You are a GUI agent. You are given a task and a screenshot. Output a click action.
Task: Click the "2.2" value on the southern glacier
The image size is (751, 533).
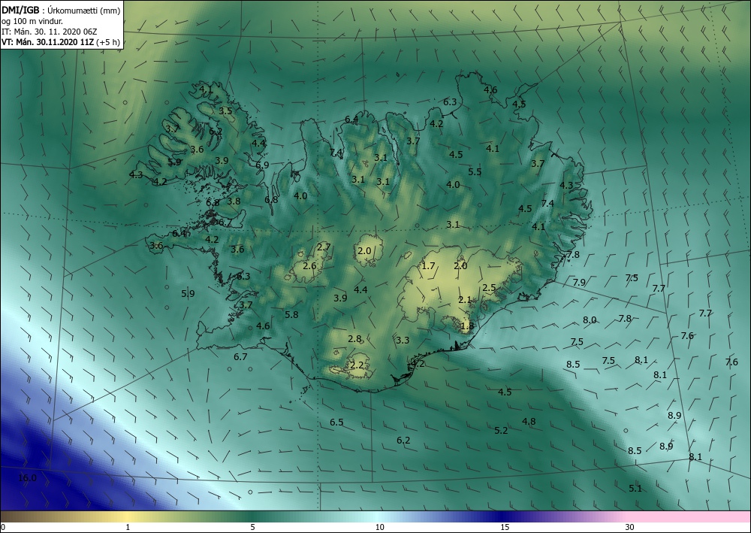coord(357,365)
